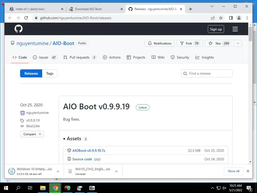Click the browser back arrow
Image resolution: width=257 pixels, height=193 pixels.
[10, 18]
